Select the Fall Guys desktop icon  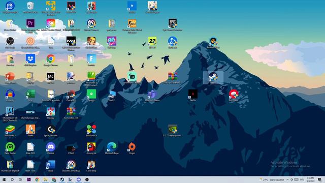click(112, 41)
